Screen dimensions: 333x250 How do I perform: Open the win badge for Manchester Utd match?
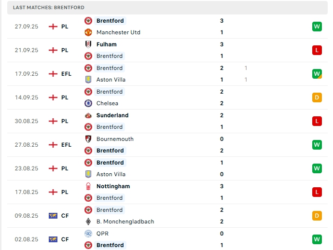pyautogui.click(x=317, y=27)
